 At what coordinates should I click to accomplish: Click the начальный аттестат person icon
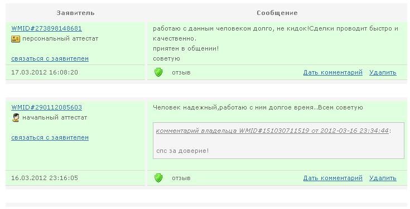tap(16, 118)
